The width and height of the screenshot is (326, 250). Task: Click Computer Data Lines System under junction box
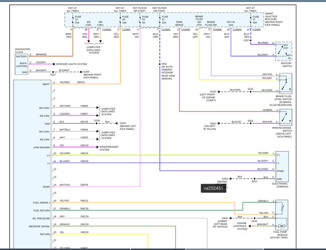tap(94, 50)
